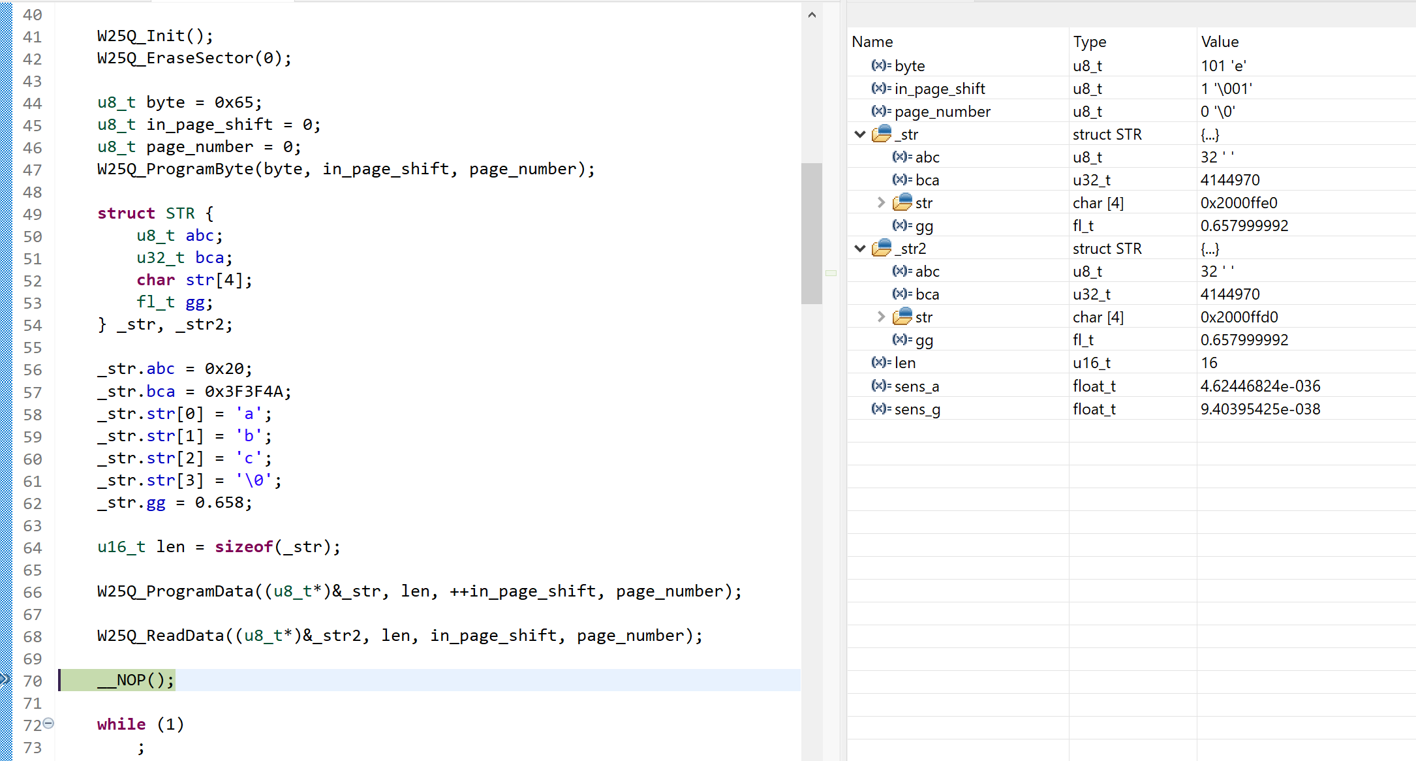Click the Name column header
Viewport: 1416px width, 761px height.
tap(872, 42)
